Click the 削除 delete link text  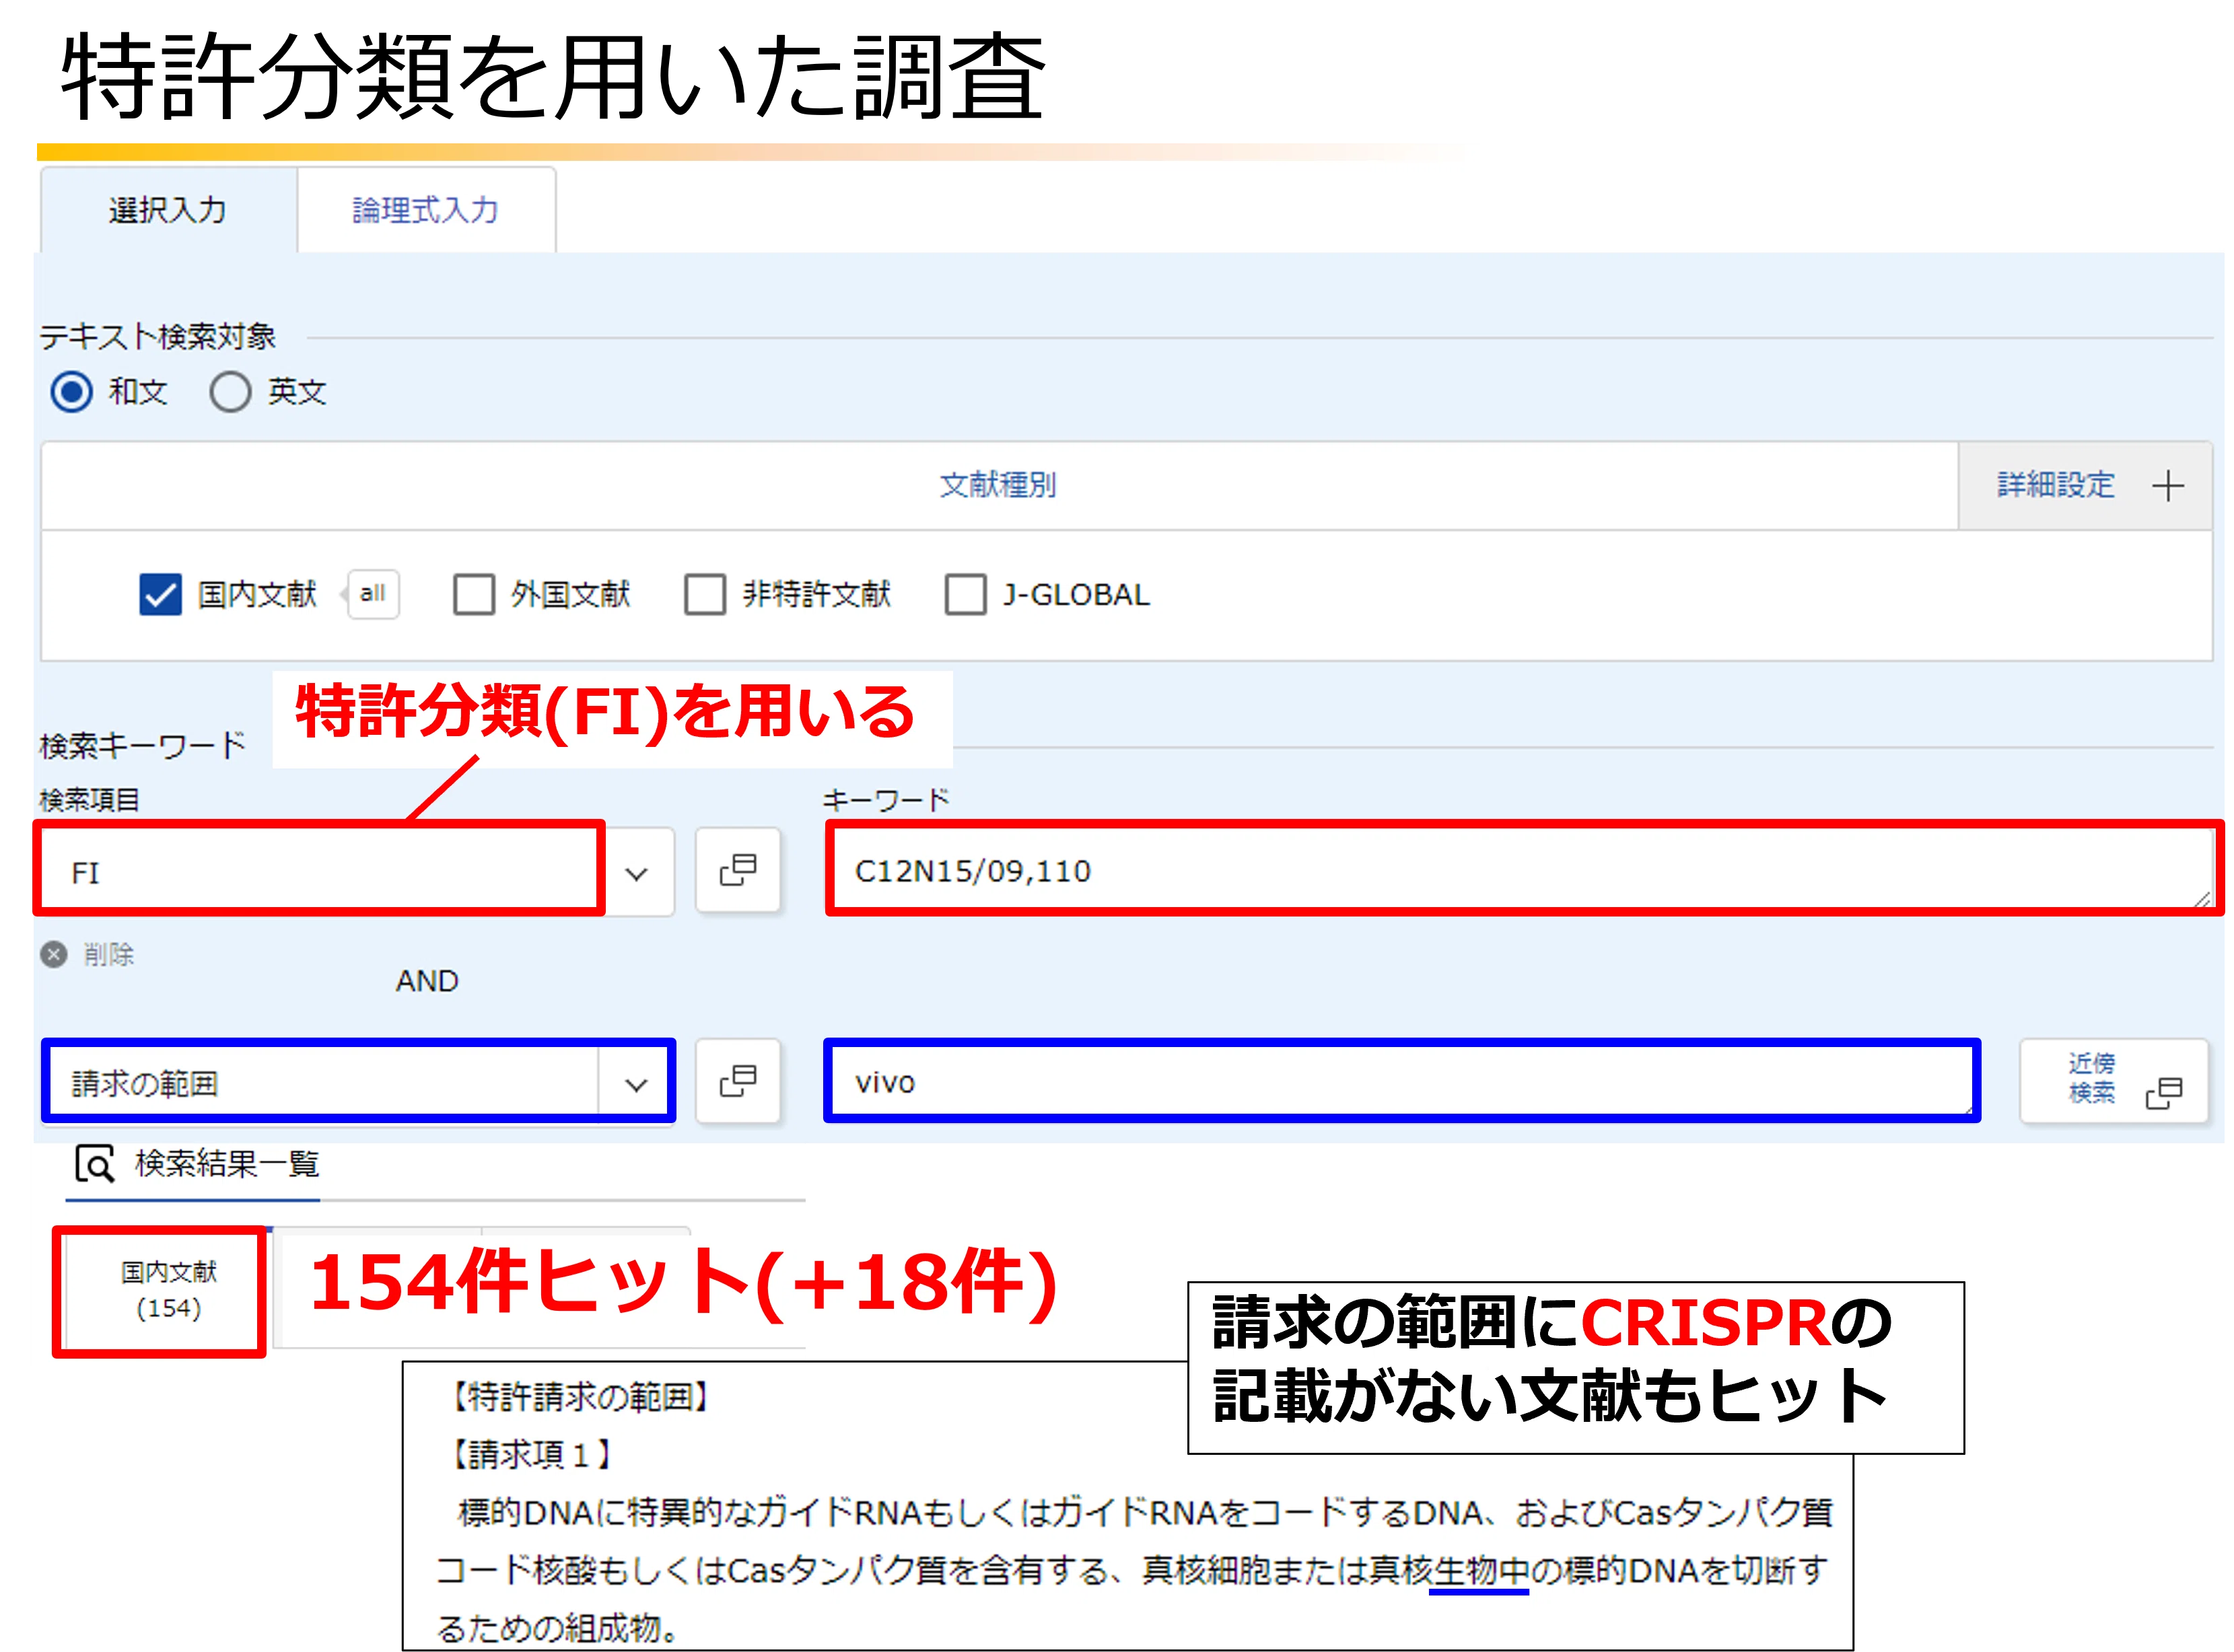pos(108,954)
